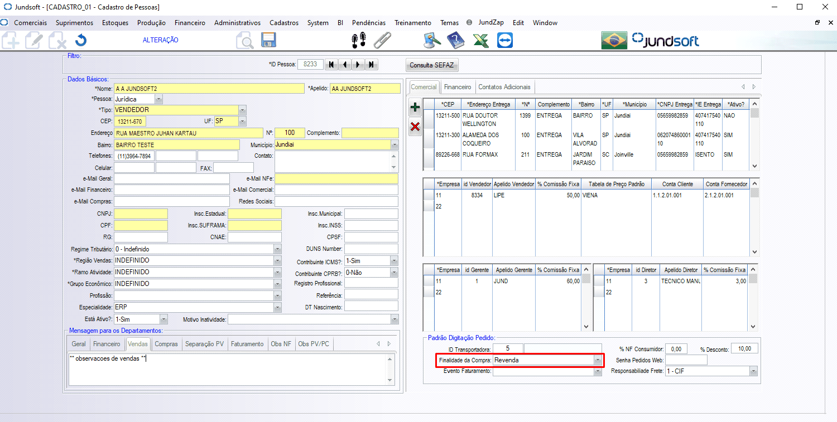Open attachments via the paperclip icon
This screenshot has width=837, height=422.
tap(382, 40)
